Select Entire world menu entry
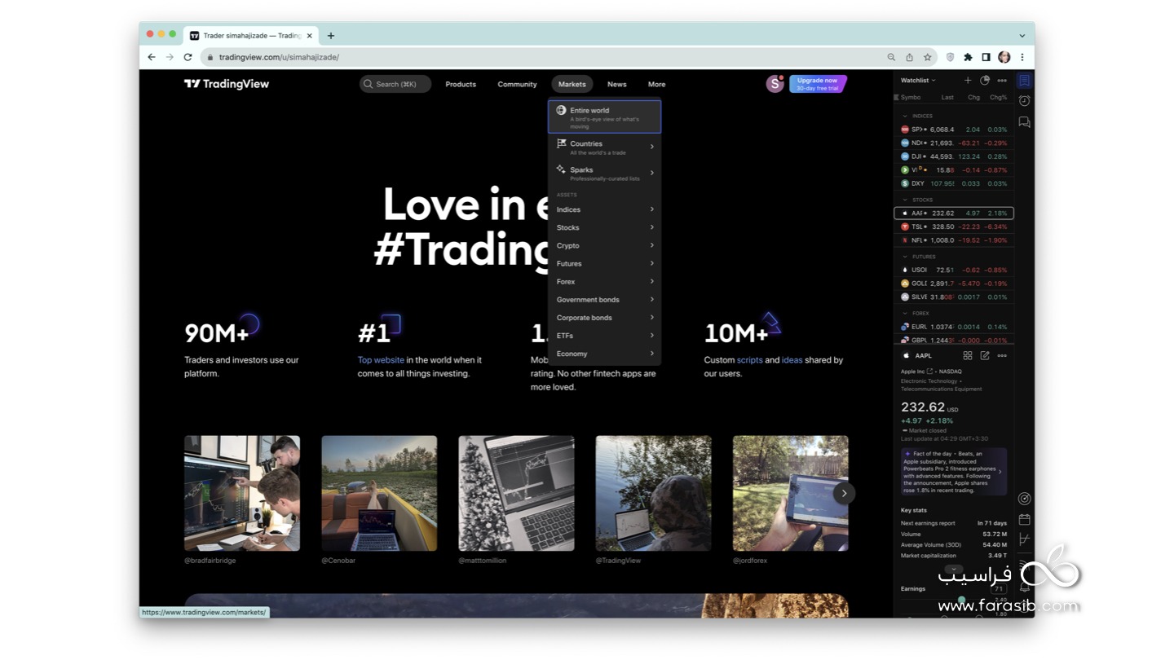The width and height of the screenshot is (1174, 660). point(605,117)
